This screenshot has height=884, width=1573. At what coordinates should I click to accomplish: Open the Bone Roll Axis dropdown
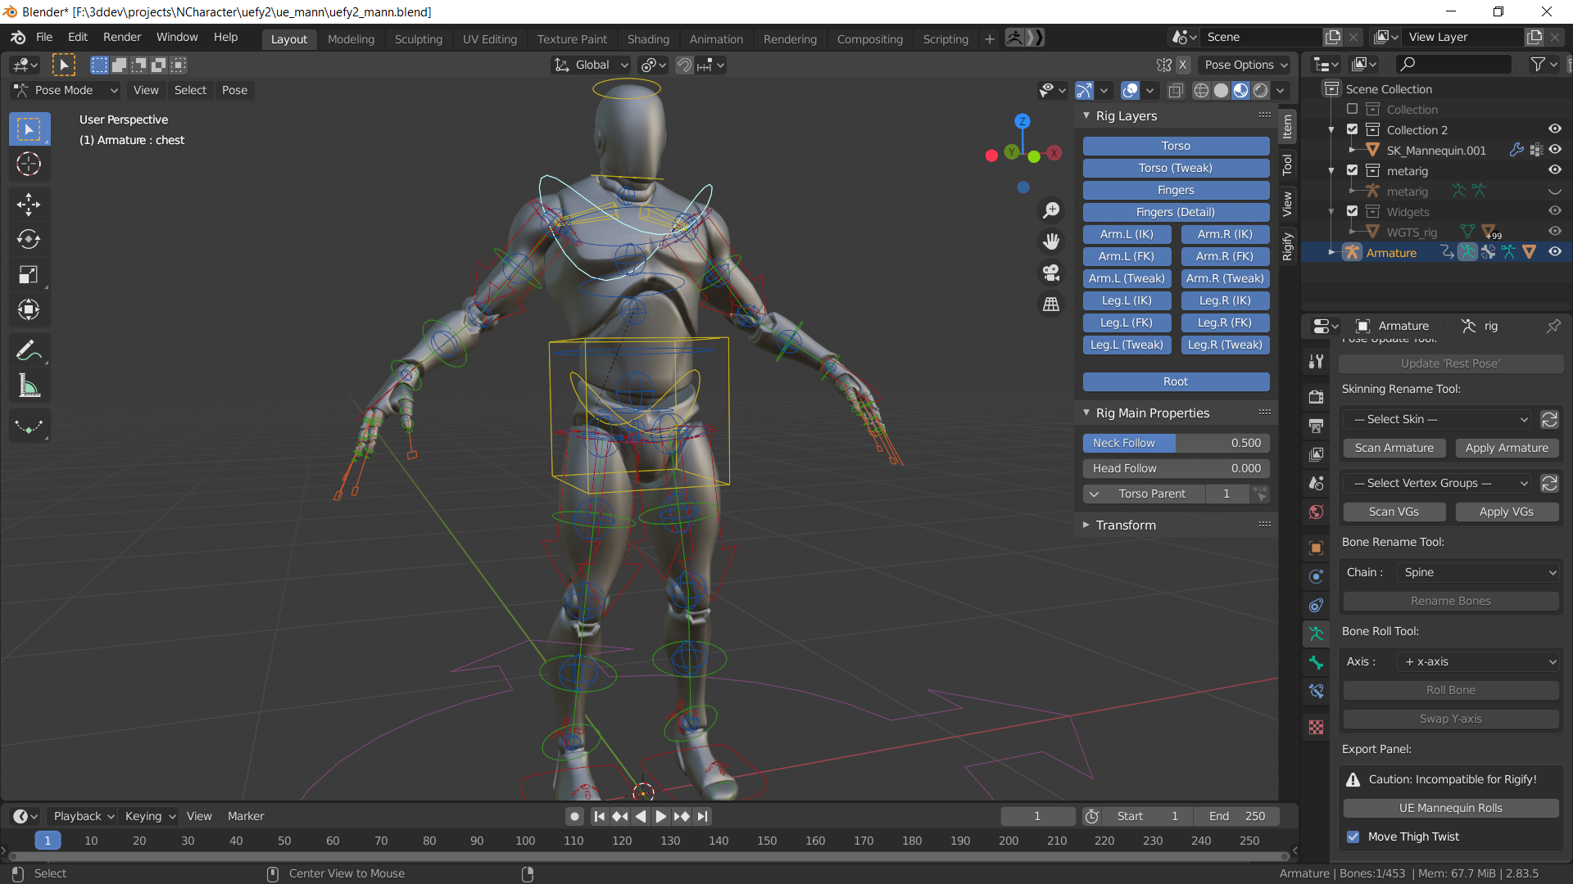pos(1477,661)
